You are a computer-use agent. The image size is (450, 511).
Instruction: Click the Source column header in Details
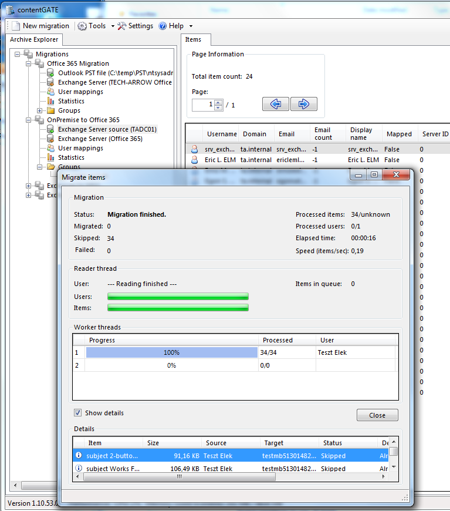(231, 443)
